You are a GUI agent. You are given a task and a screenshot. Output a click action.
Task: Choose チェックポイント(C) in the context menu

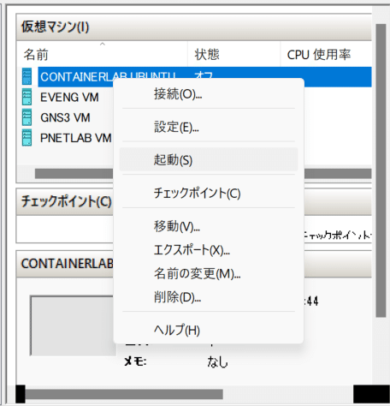[209, 193]
